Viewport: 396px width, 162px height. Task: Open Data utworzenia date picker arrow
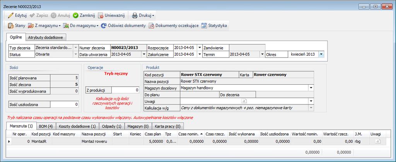(144, 54)
